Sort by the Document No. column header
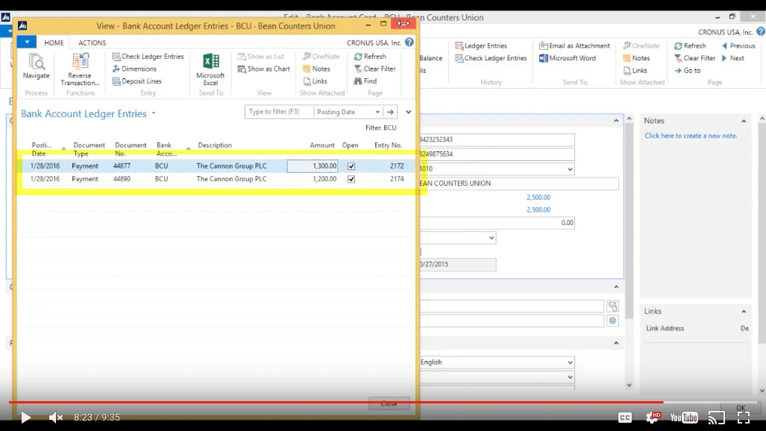 131,149
